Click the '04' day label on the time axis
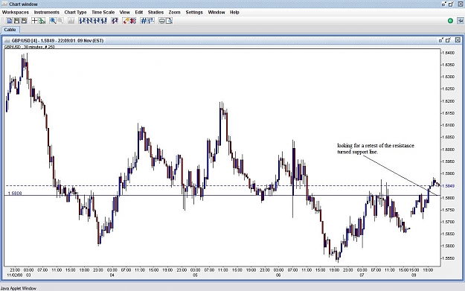 pos(112,275)
